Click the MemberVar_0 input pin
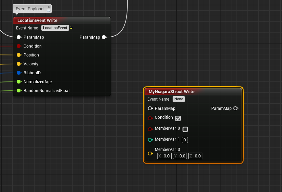 (x=150, y=129)
